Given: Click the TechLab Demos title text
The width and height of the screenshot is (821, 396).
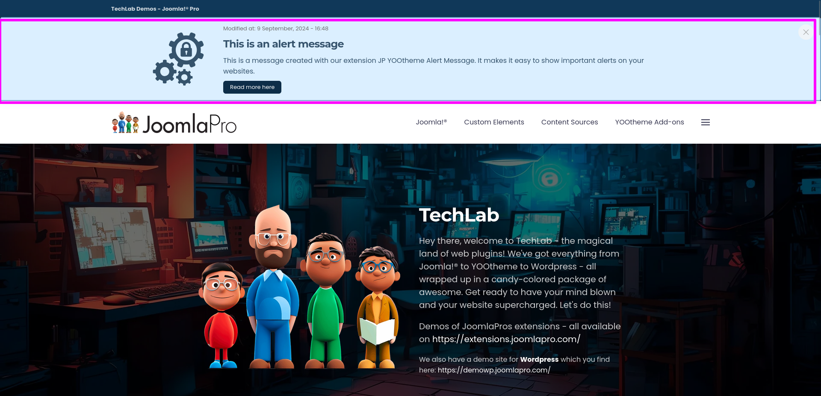Looking at the screenshot, I should (155, 9).
